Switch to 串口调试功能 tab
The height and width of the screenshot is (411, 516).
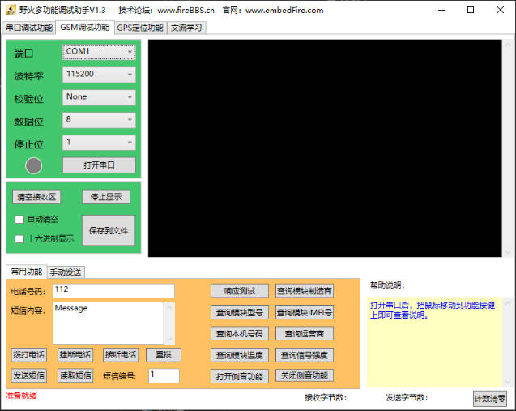pyautogui.click(x=29, y=28)
